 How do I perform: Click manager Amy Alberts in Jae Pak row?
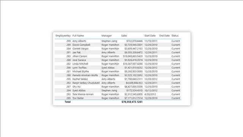tap(108, 53)
